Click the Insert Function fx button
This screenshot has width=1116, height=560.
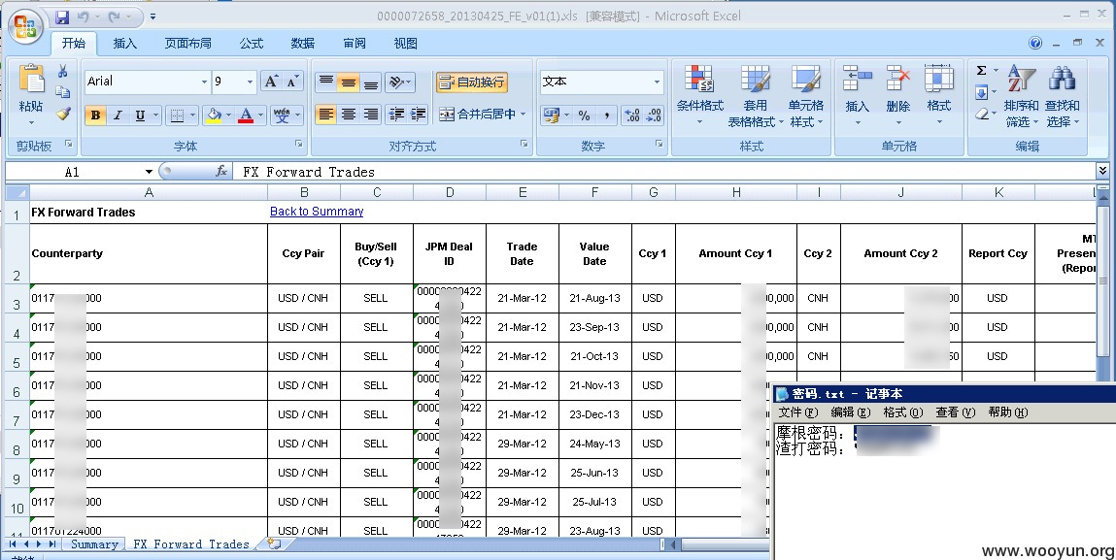[221, 172]
